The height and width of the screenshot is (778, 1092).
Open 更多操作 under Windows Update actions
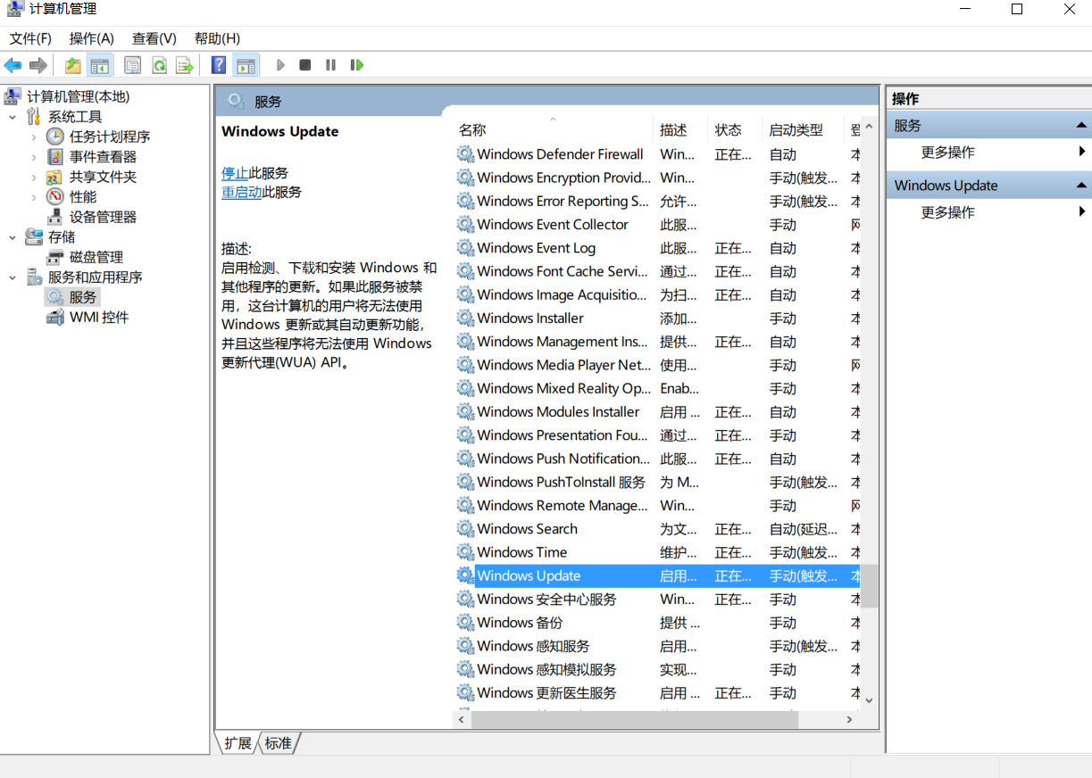948,212
